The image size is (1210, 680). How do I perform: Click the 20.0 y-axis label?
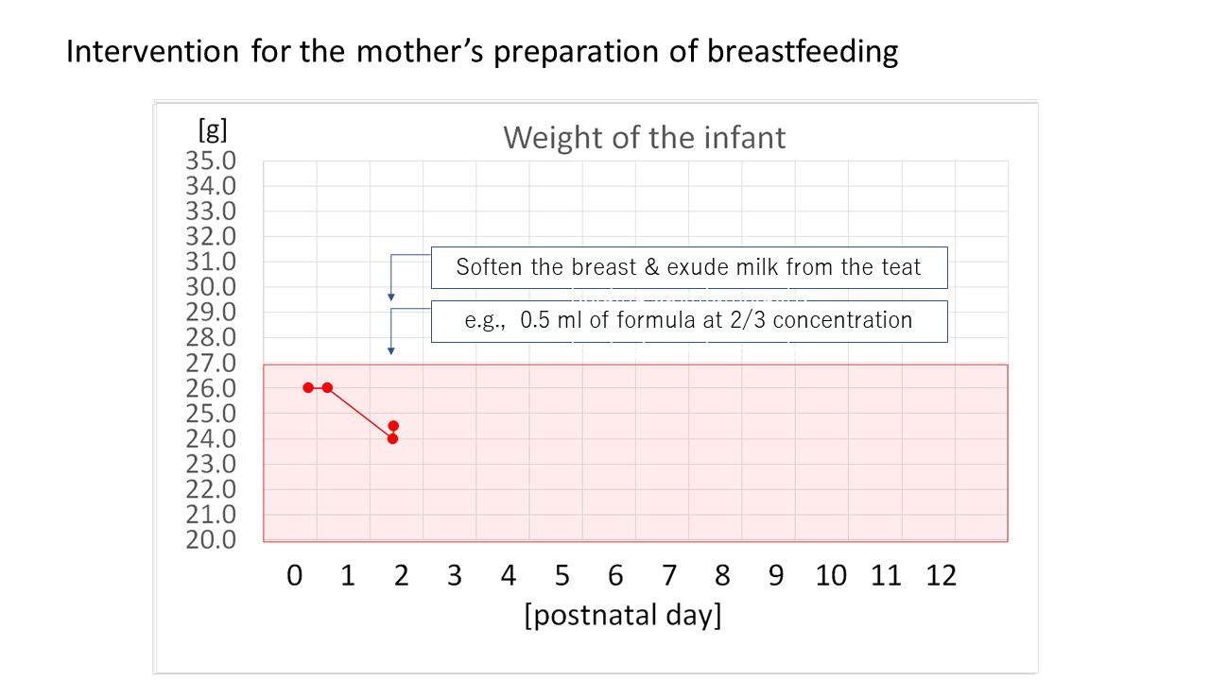tap(210, 539)
